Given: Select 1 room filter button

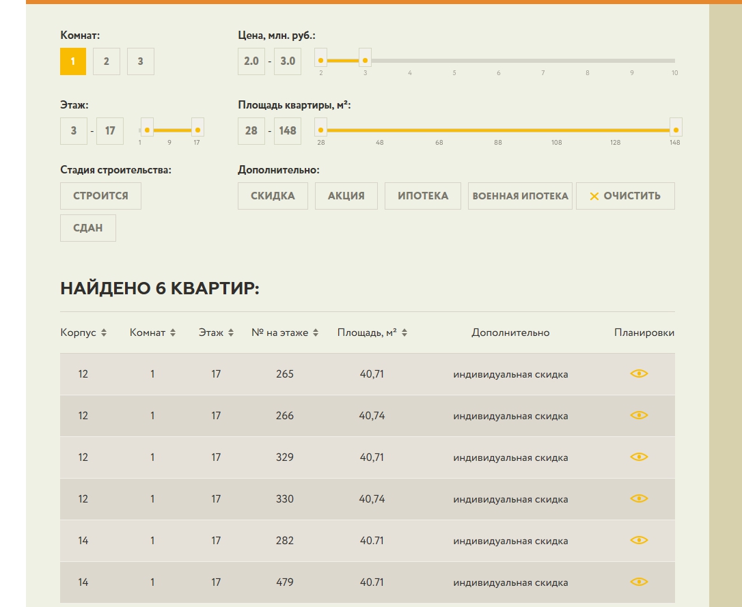Looking at the screenshot, I should coord(73,61).
